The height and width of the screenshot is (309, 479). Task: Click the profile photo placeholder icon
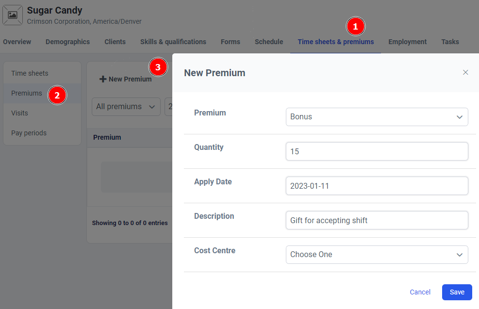point(13,15)
